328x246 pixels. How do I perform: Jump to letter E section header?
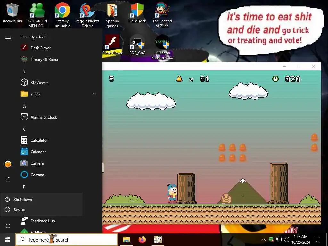24,187
